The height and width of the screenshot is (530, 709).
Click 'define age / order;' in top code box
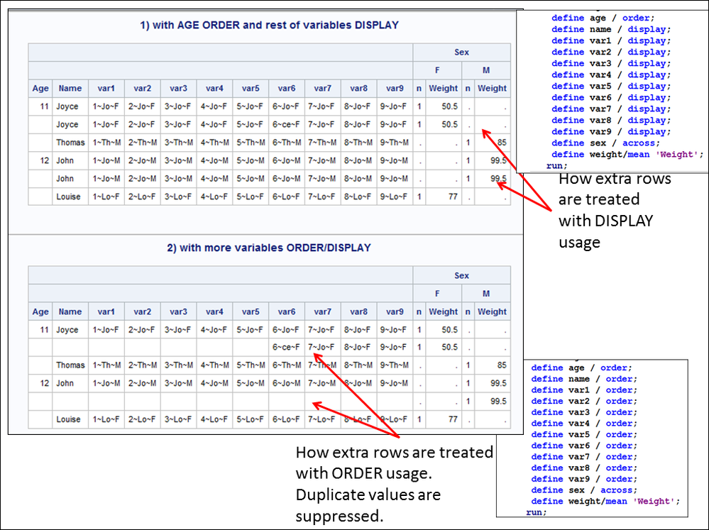pos(603,18)
